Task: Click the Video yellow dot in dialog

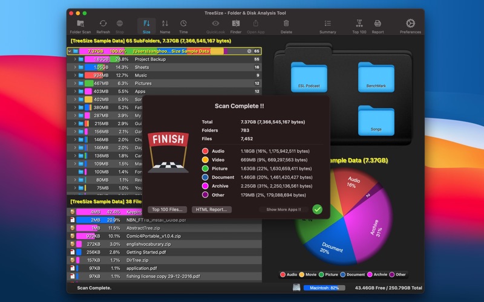Action: (205, 159)
